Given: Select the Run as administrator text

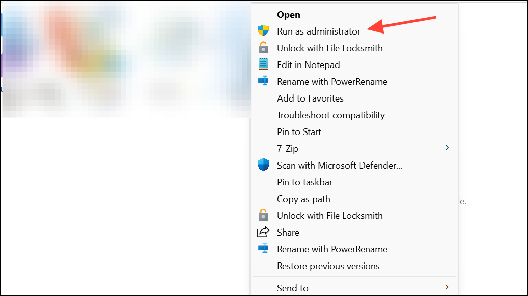Looking at the screenshot, I should 318,31.
